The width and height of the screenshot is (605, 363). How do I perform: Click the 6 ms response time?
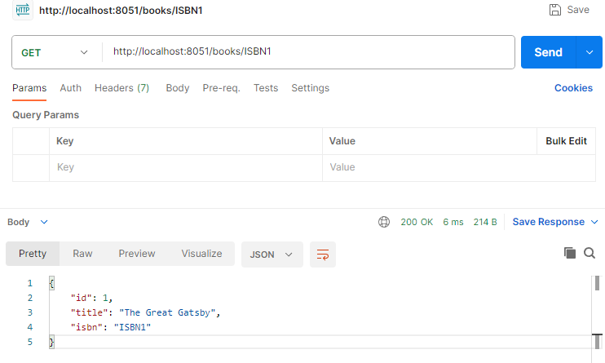point(453,222)
